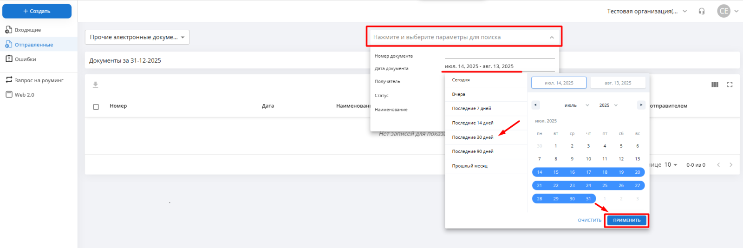
Task: Go to previous month in calendar
Action: (535, 105)
